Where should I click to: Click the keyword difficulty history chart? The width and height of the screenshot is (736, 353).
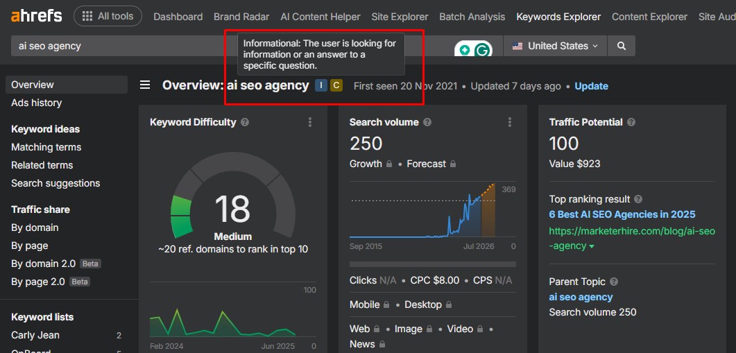pyautogui.click(x=223, y=322)
